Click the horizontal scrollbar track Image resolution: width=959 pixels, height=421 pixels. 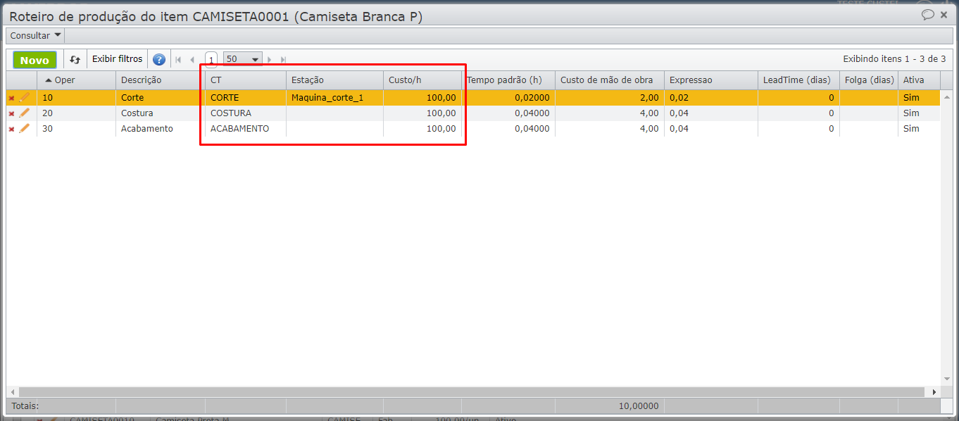(x=472, y=392)
